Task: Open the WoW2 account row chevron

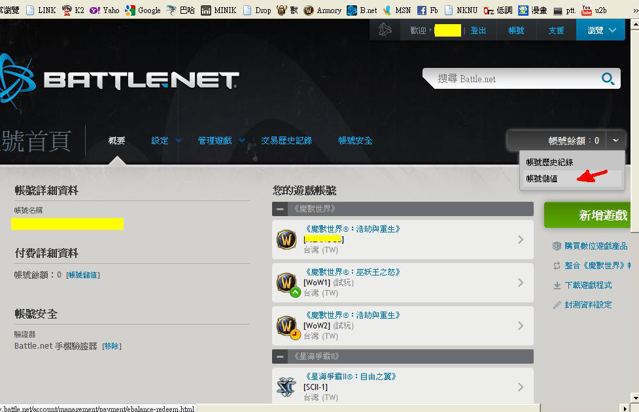Action: tap(521, 326)
